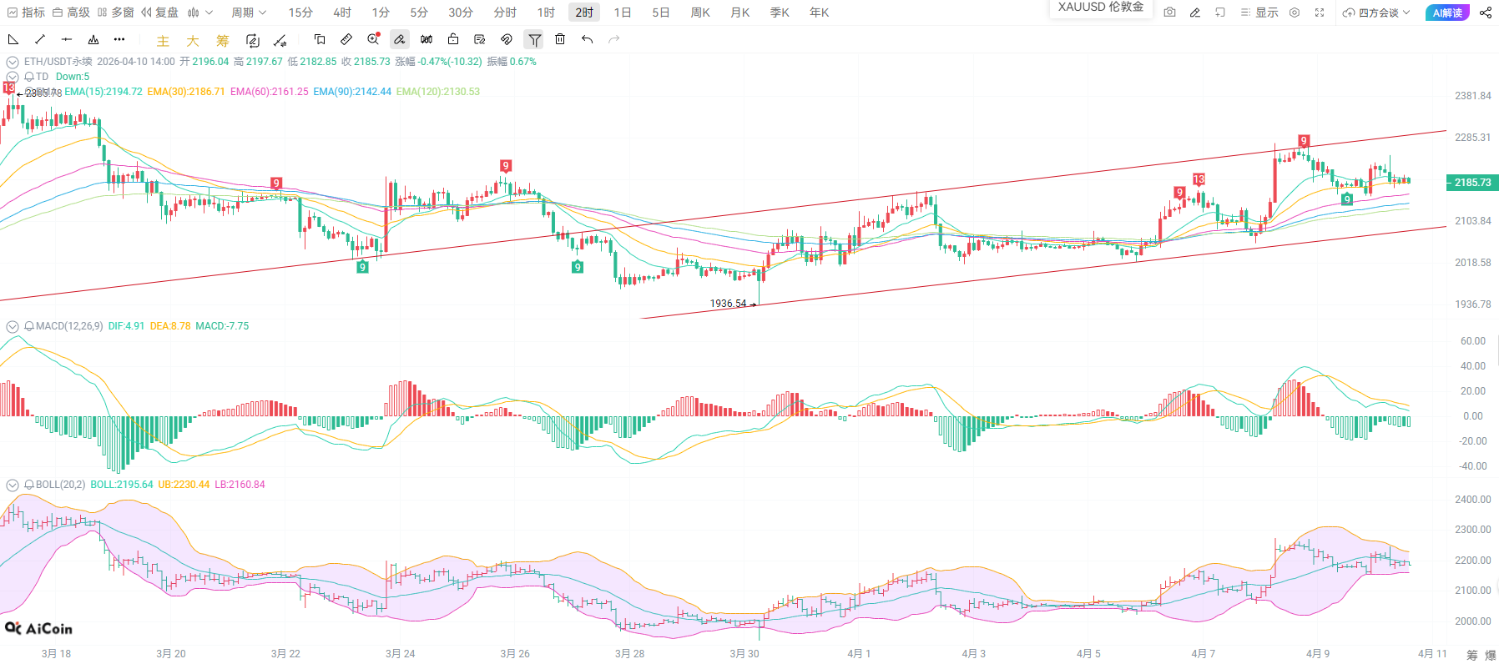Select the trend line drawing tool
The height and width of the screenshot is (664, 1499).
tap(40, 39)
